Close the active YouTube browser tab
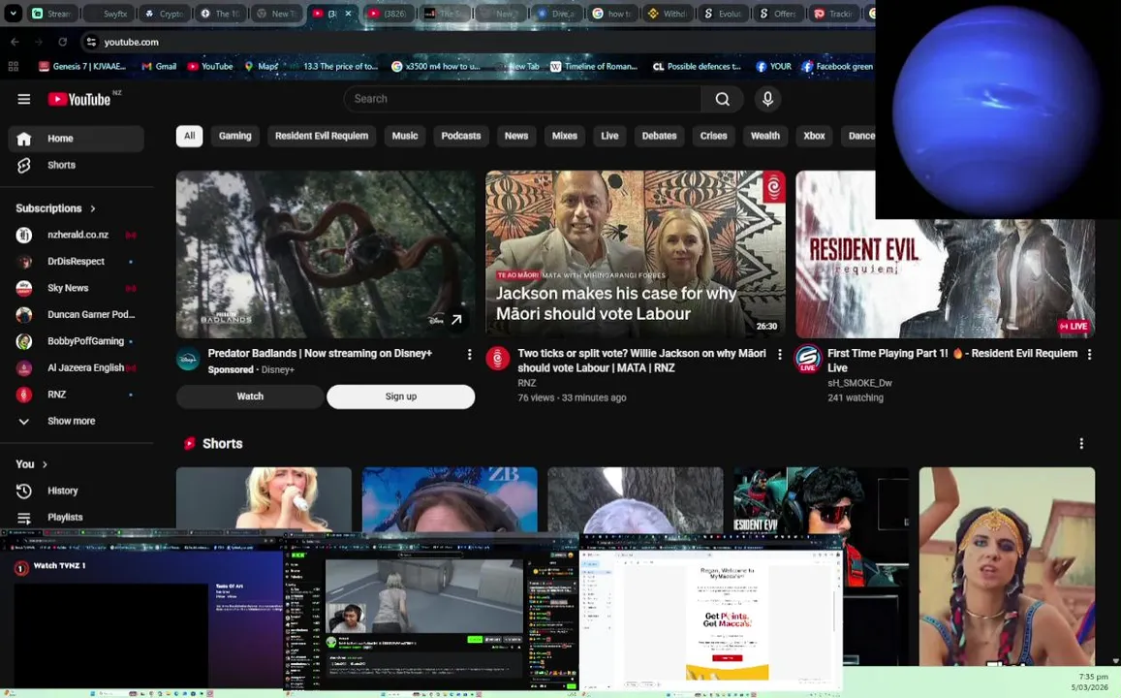Image resolution: width=1121 pixels, height=698 pixels. click(348, 14)
